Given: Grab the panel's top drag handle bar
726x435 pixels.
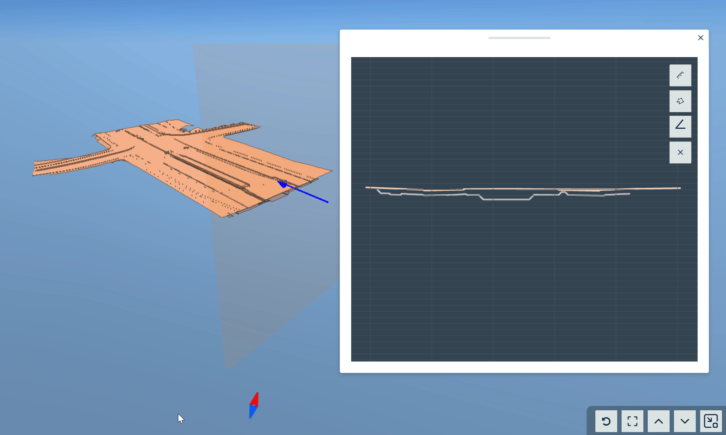Looking at the screenshot, I should [x=519, y=38].
